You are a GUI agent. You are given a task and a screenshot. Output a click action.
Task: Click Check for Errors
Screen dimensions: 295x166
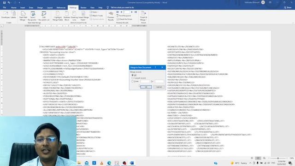[x=124, y=19]
